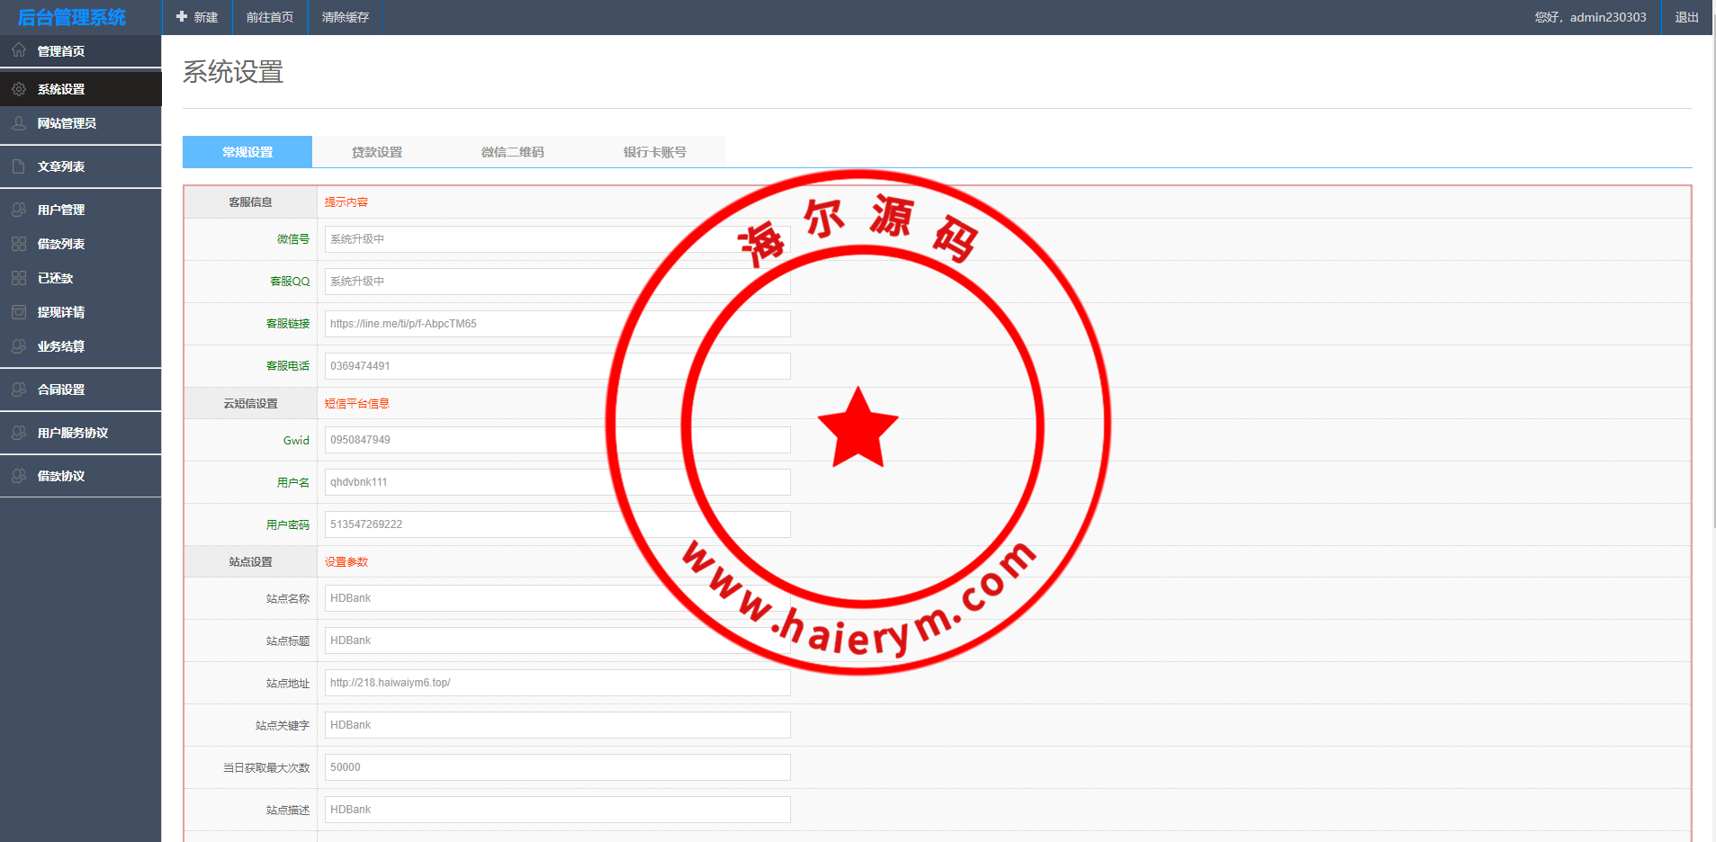
Task: Select the 银行卡账号 tab
Action: coord(654,152)
